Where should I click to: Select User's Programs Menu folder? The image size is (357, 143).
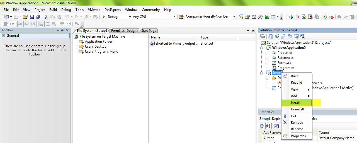101,52
